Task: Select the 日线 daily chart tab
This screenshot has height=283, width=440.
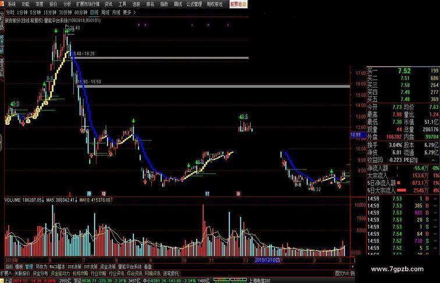Action: 94,12
